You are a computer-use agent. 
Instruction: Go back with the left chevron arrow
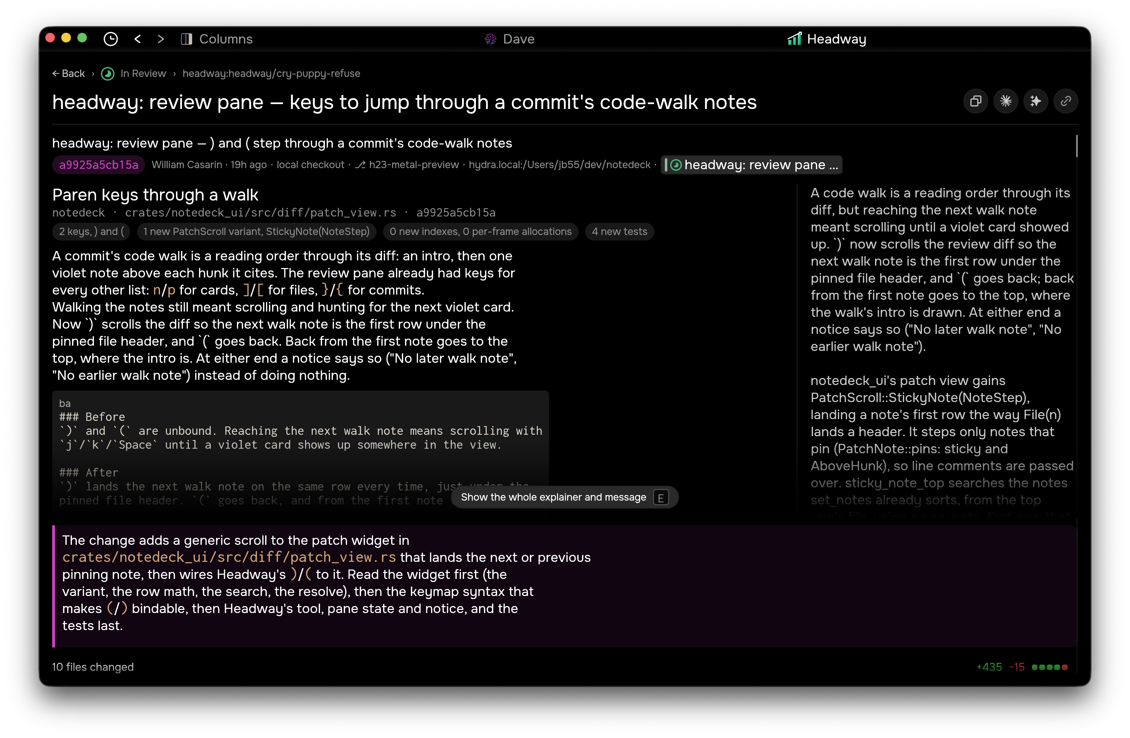click(x=138, y=39)
